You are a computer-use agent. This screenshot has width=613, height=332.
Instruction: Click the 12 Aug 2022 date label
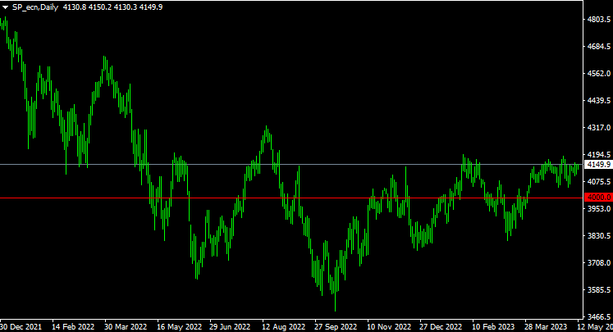click(283, 326)
